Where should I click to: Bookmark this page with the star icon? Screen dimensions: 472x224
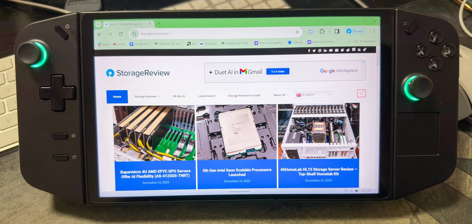tap(297, 32)
